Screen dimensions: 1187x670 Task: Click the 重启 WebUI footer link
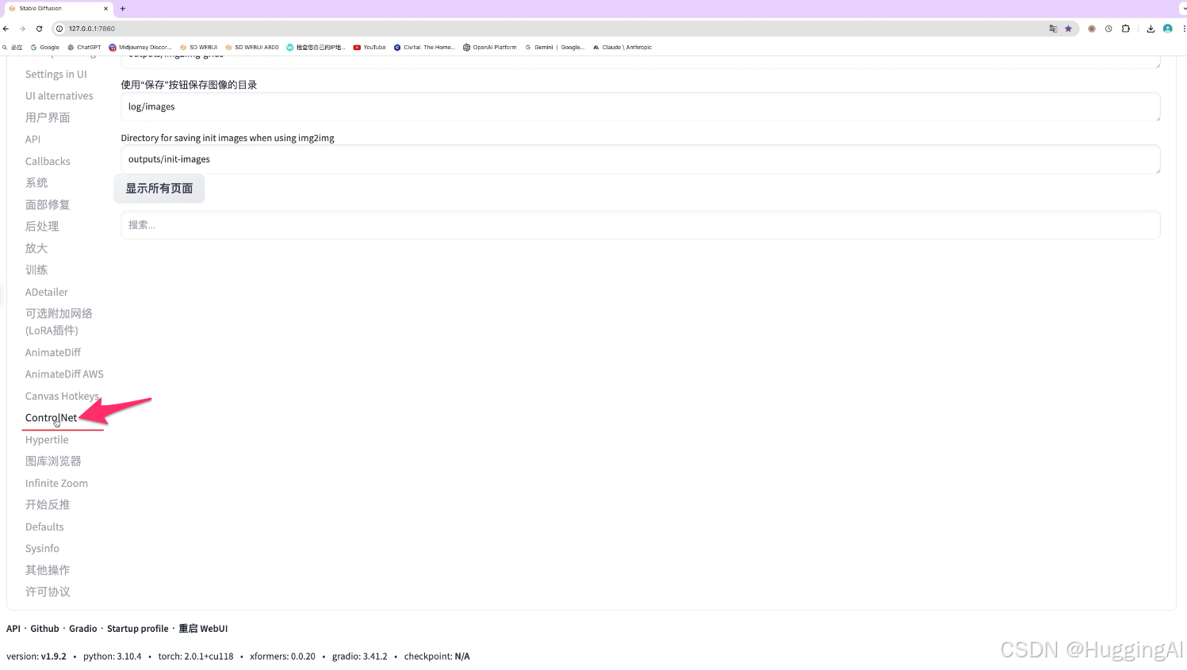click(x=203, y=629)
